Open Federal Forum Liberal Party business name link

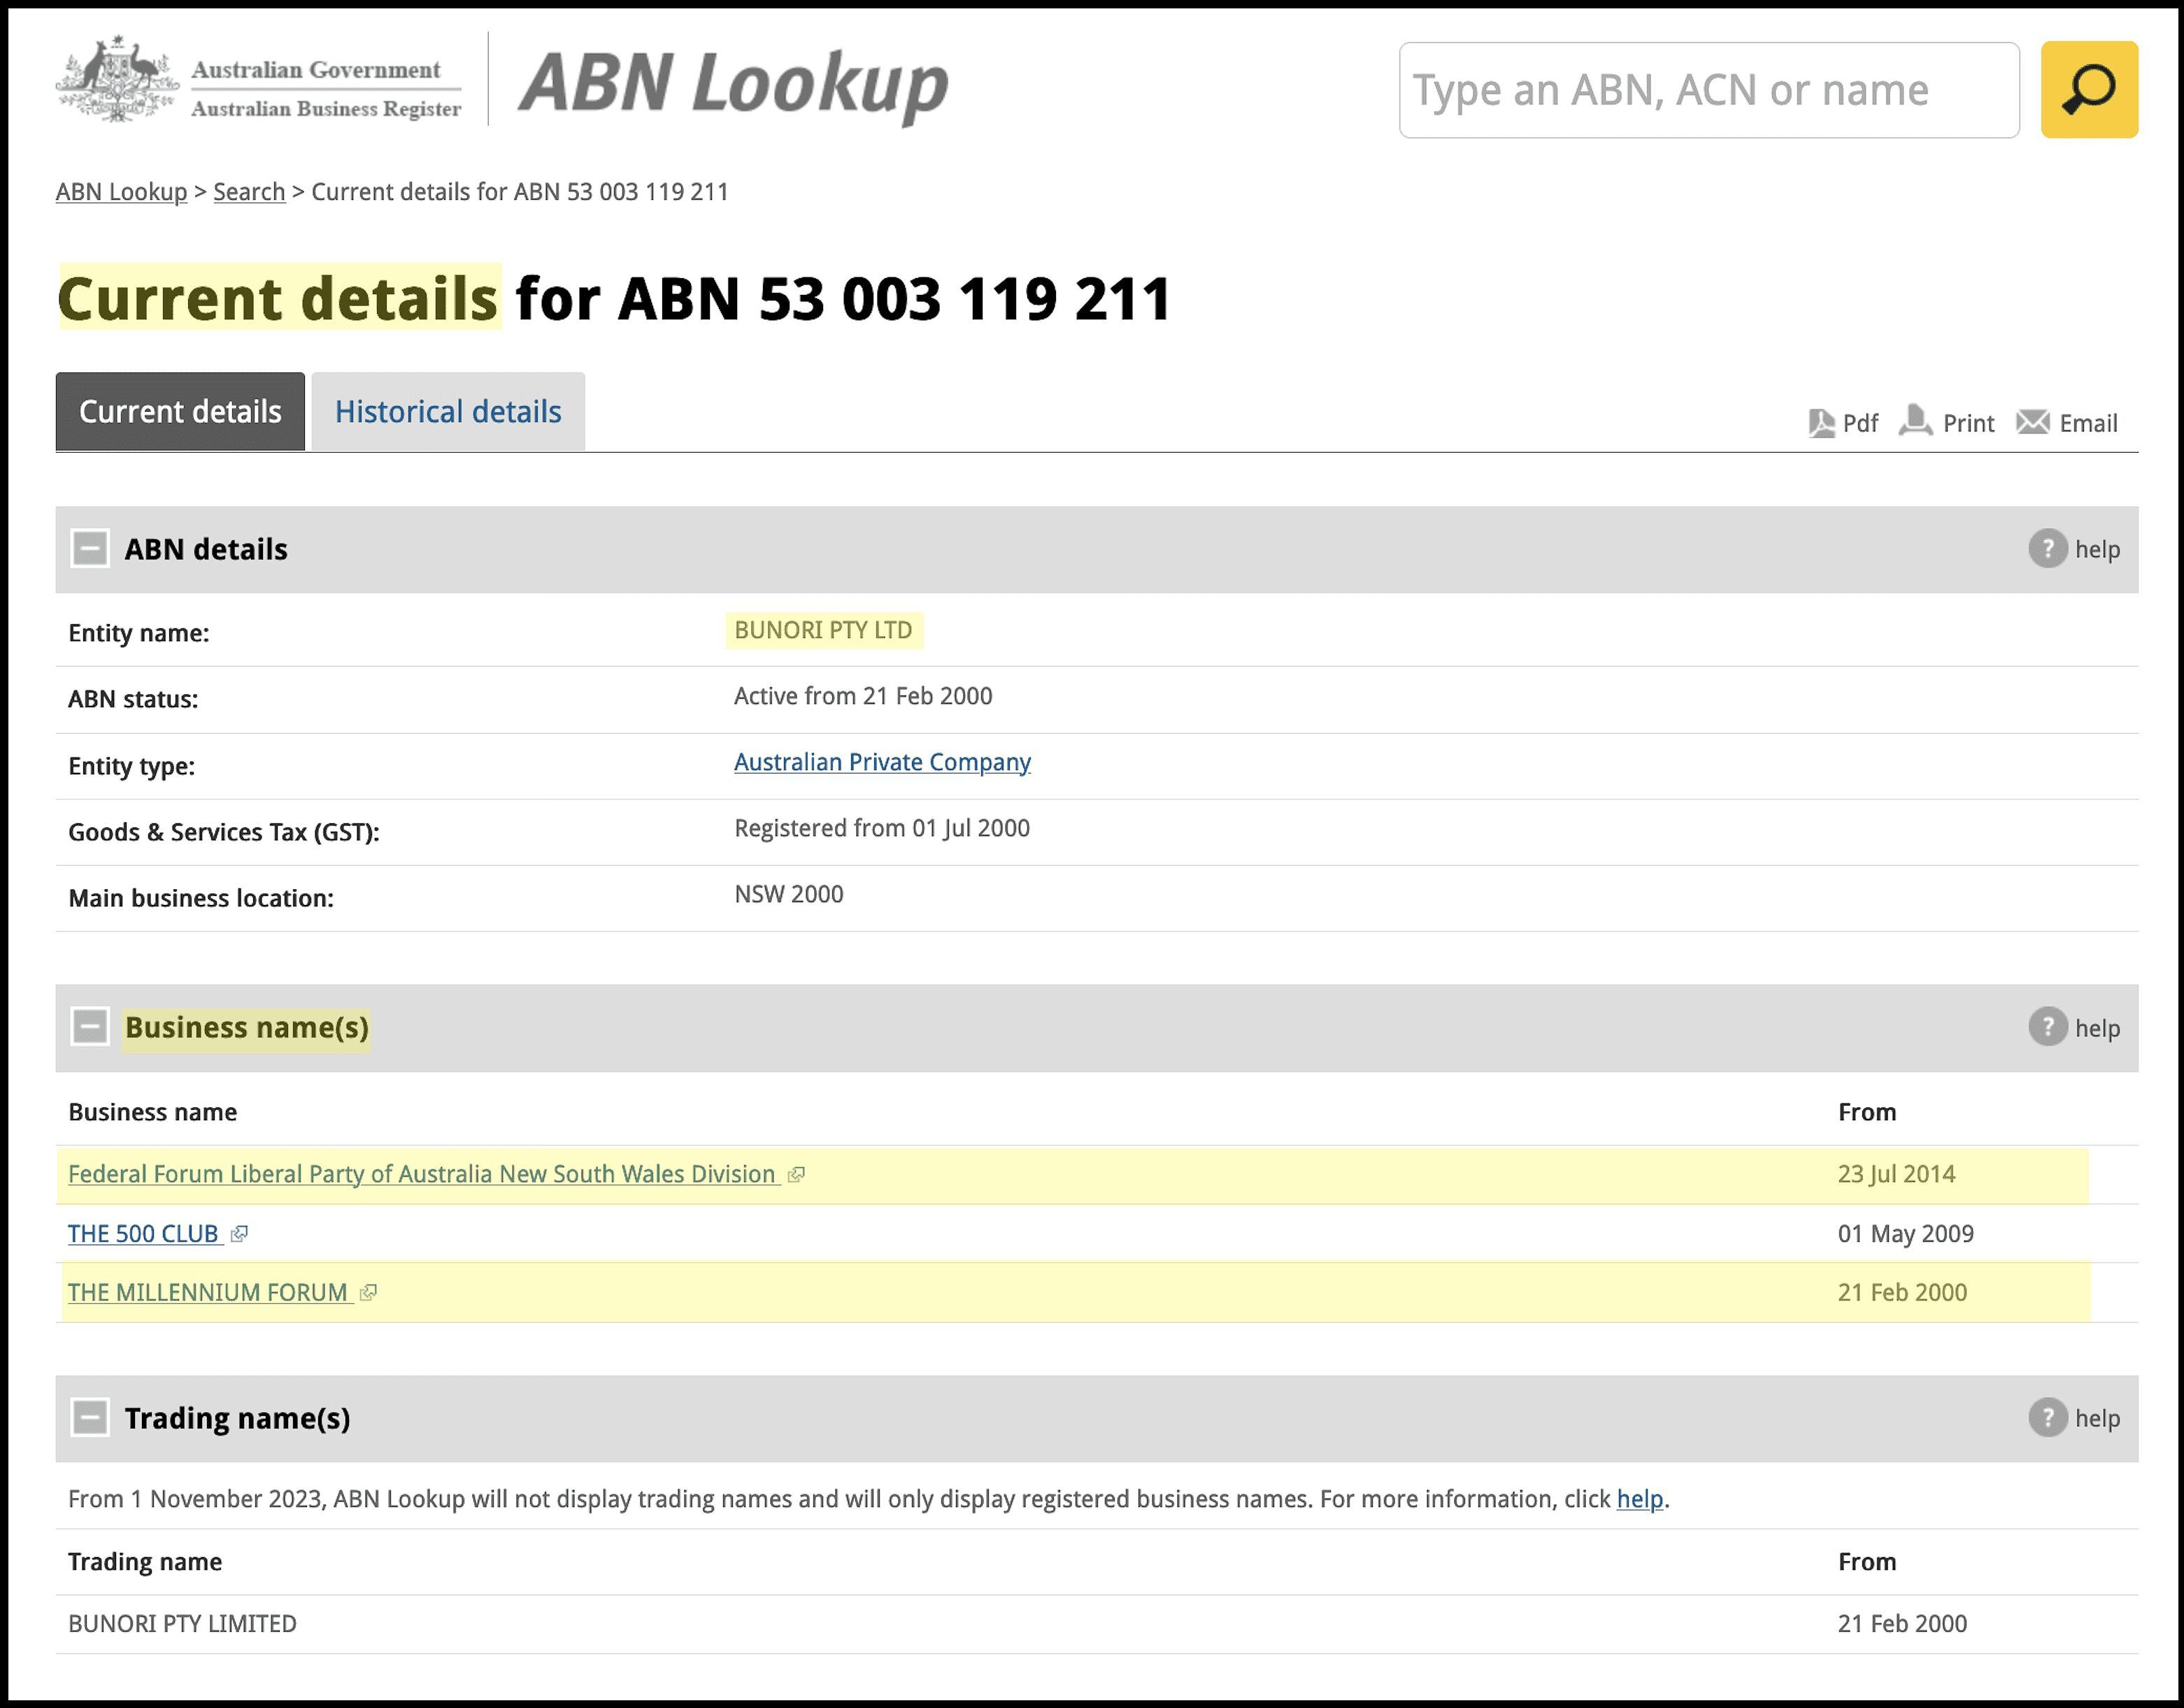422,1174
